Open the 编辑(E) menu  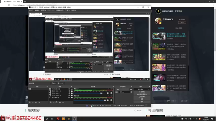(37, 10)
